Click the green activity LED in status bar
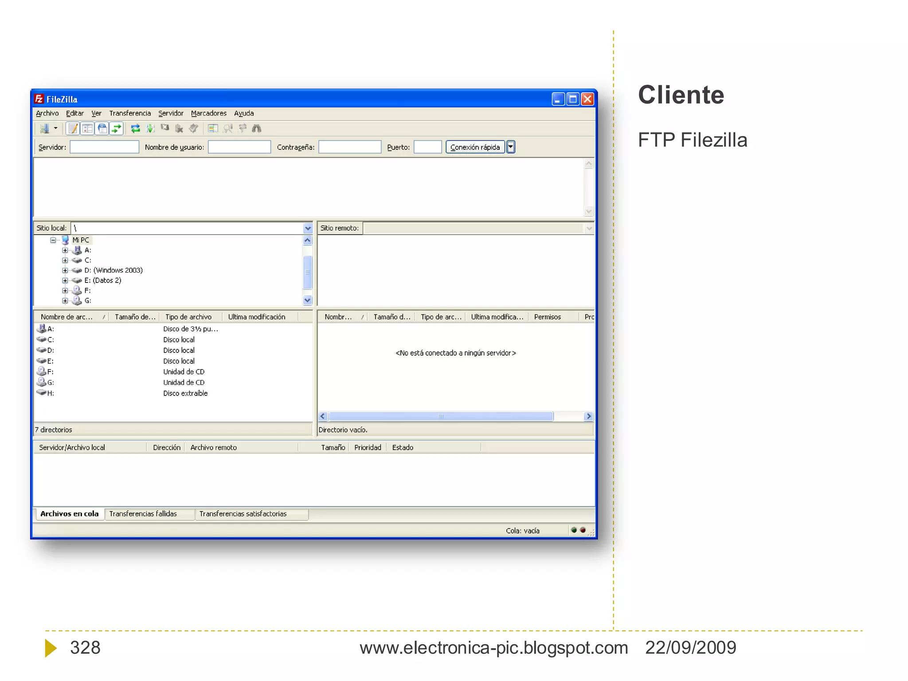The height and width of the screenshot is (681, 908). pyautogui.click(x=574, y=530)
